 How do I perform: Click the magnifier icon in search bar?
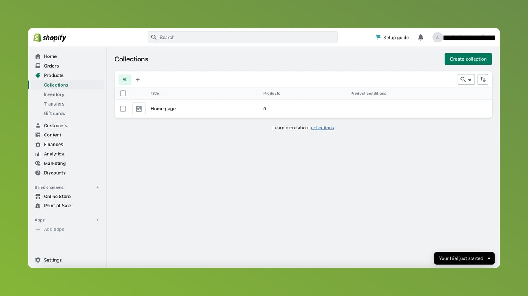coord(154,37)
